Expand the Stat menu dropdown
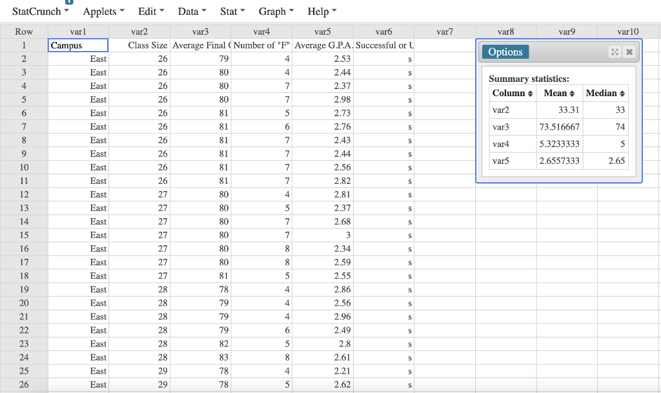 [x=232, y=11]
